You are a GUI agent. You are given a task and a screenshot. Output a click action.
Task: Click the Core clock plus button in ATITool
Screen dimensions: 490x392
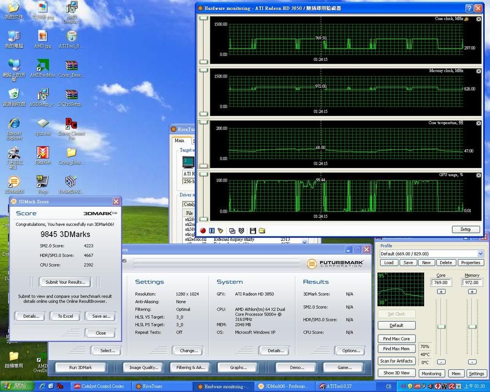pos(441,291)
